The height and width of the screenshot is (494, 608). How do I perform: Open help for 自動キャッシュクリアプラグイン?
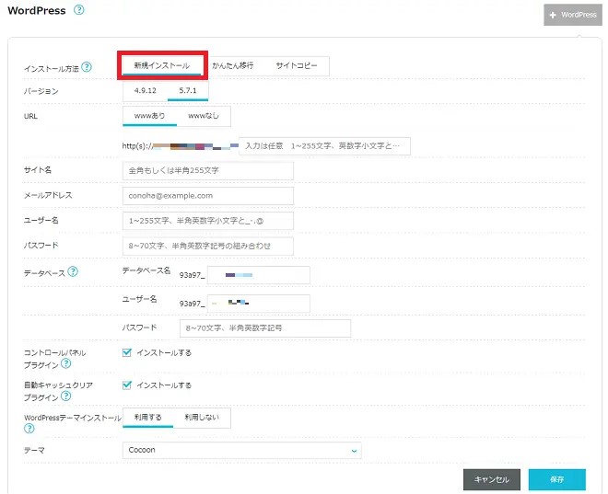click(x=66, y=396)
